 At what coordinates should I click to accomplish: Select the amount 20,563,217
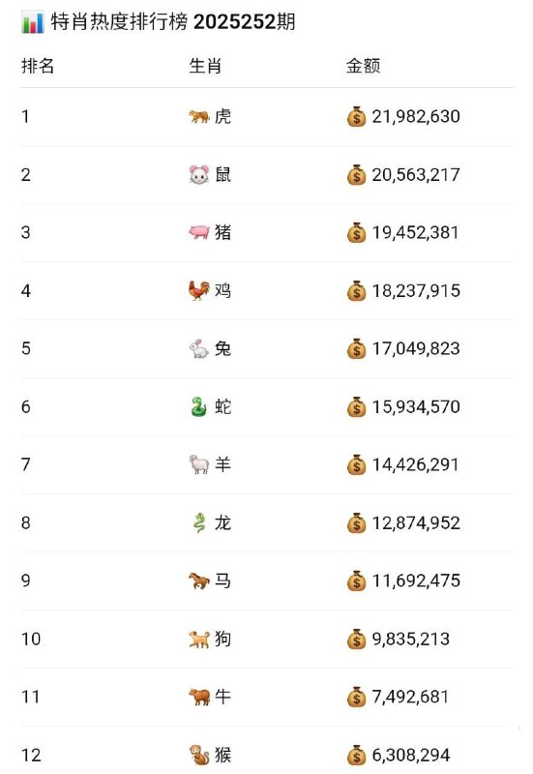(x=416, y=175)
